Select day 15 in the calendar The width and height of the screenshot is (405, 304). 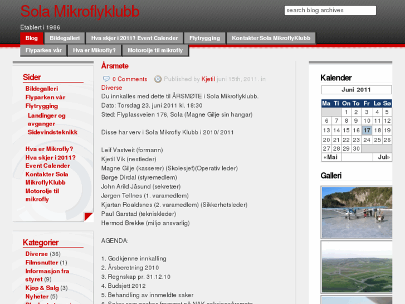(346, 131)
